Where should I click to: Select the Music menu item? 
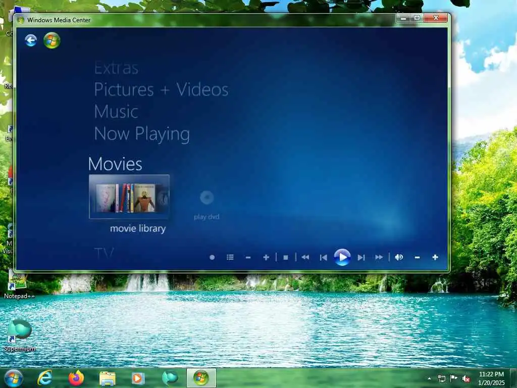116,112
